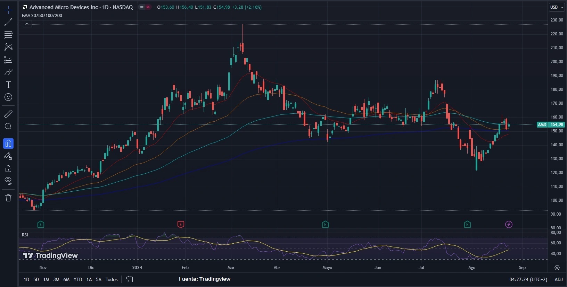
Task: Select the Text annotation tool
Action: coord(8,85)
